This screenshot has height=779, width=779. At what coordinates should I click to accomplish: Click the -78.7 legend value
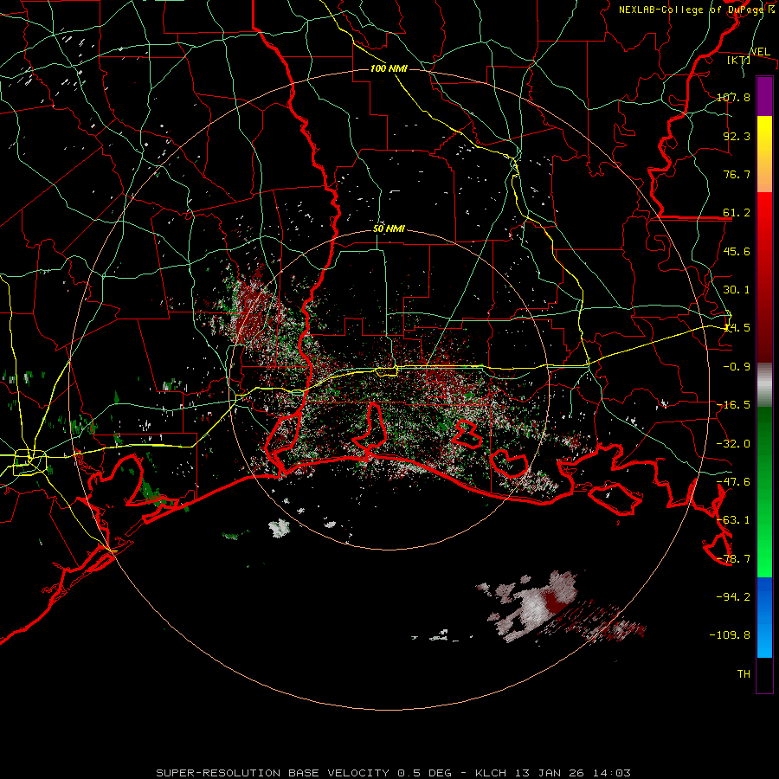point(733,559)
